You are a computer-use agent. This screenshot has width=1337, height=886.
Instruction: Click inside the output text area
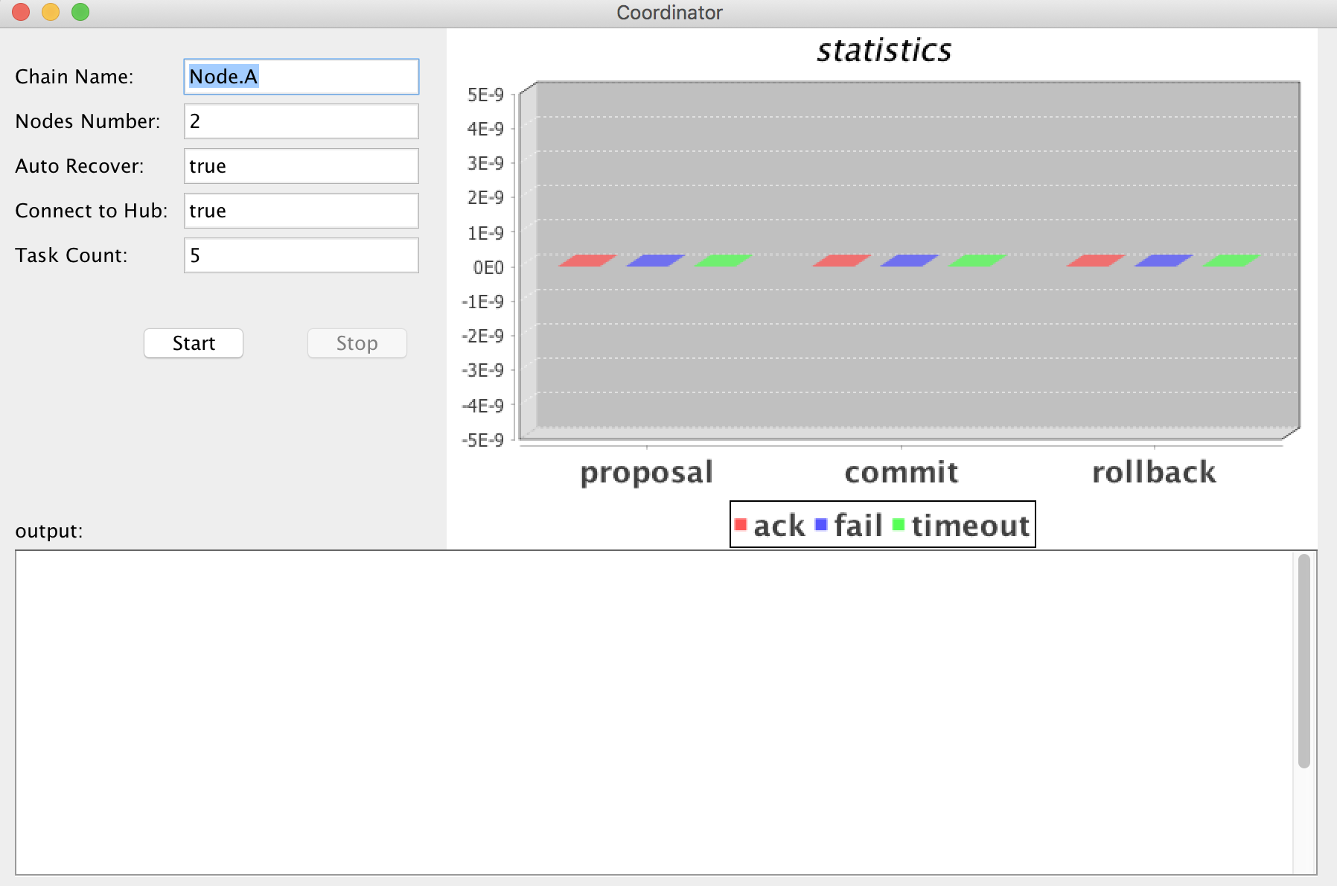(654, 712)
